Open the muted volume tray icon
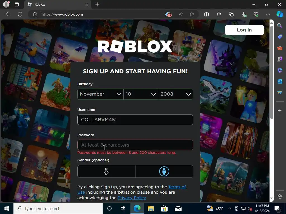Image resolution: width=286 pixels, height=214 pixels. pyautogui.click(x=250, y=208)
